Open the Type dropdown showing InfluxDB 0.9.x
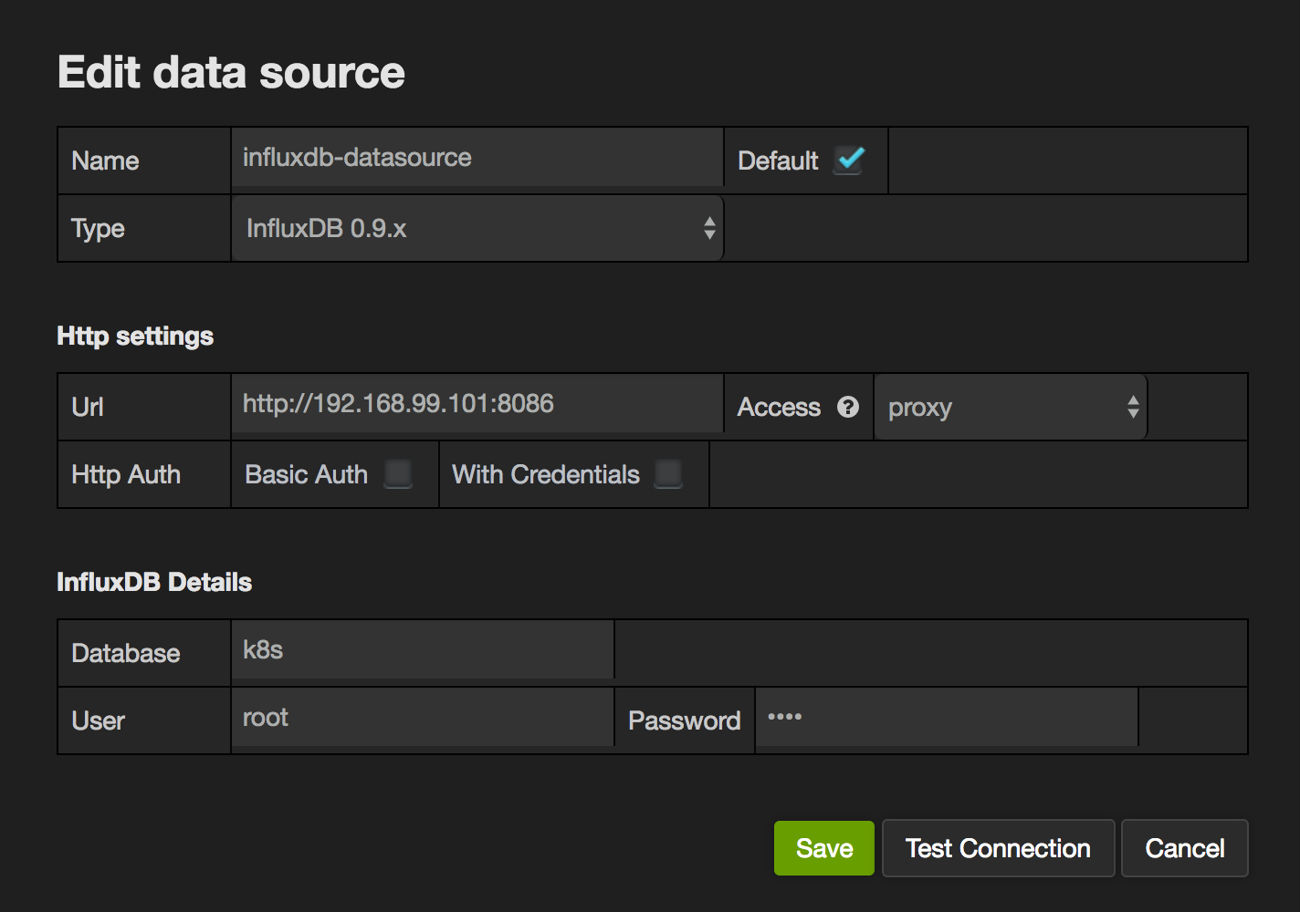Viewport: 1300px width, 912px height. coord(477,228)
